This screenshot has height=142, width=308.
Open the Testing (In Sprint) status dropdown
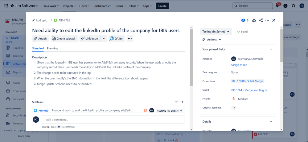click(216, 32)
